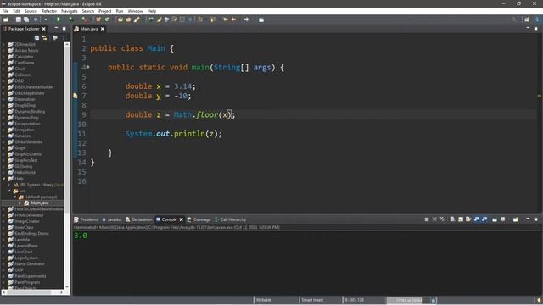The width and height of the screenshot is (543, 305).
Task: Click the New wizard toolbar icon
Action: pos(6,19)
